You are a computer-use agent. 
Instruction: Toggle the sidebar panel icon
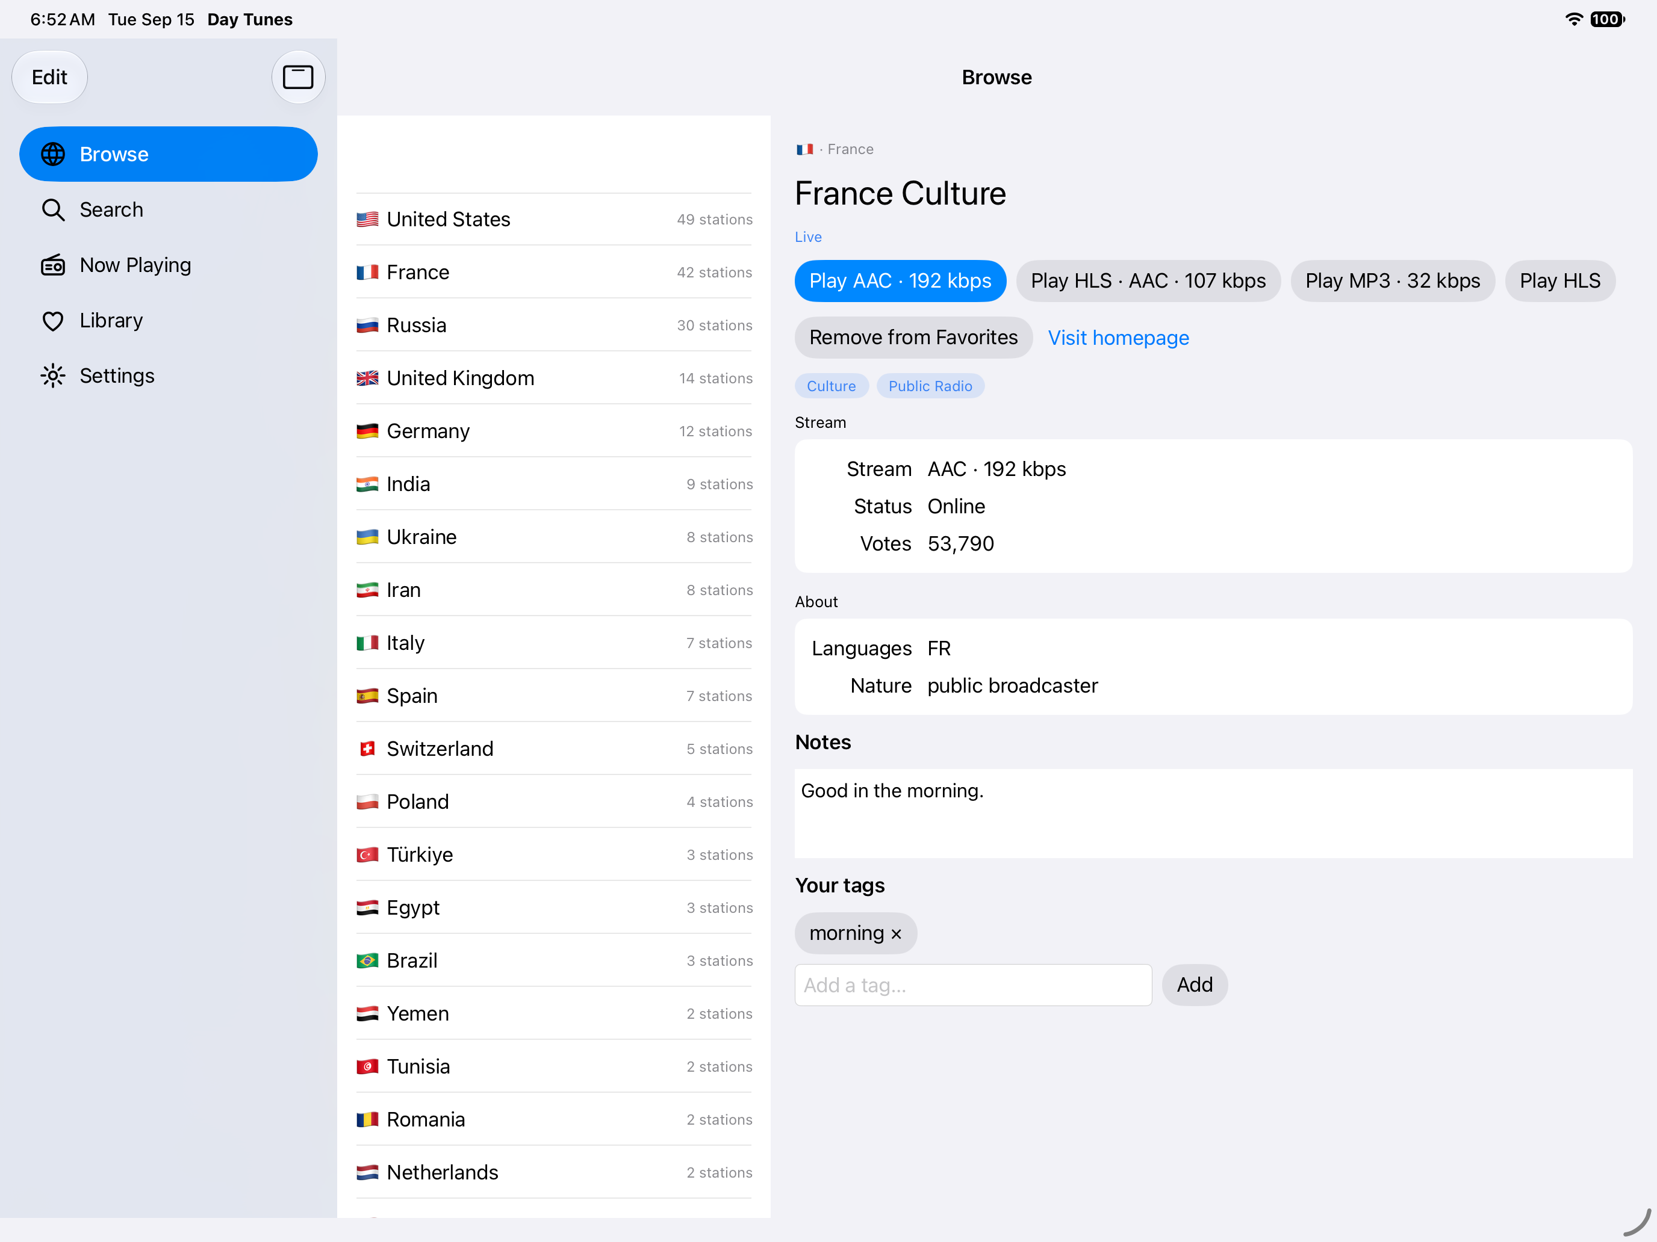[x=297, y=76]
